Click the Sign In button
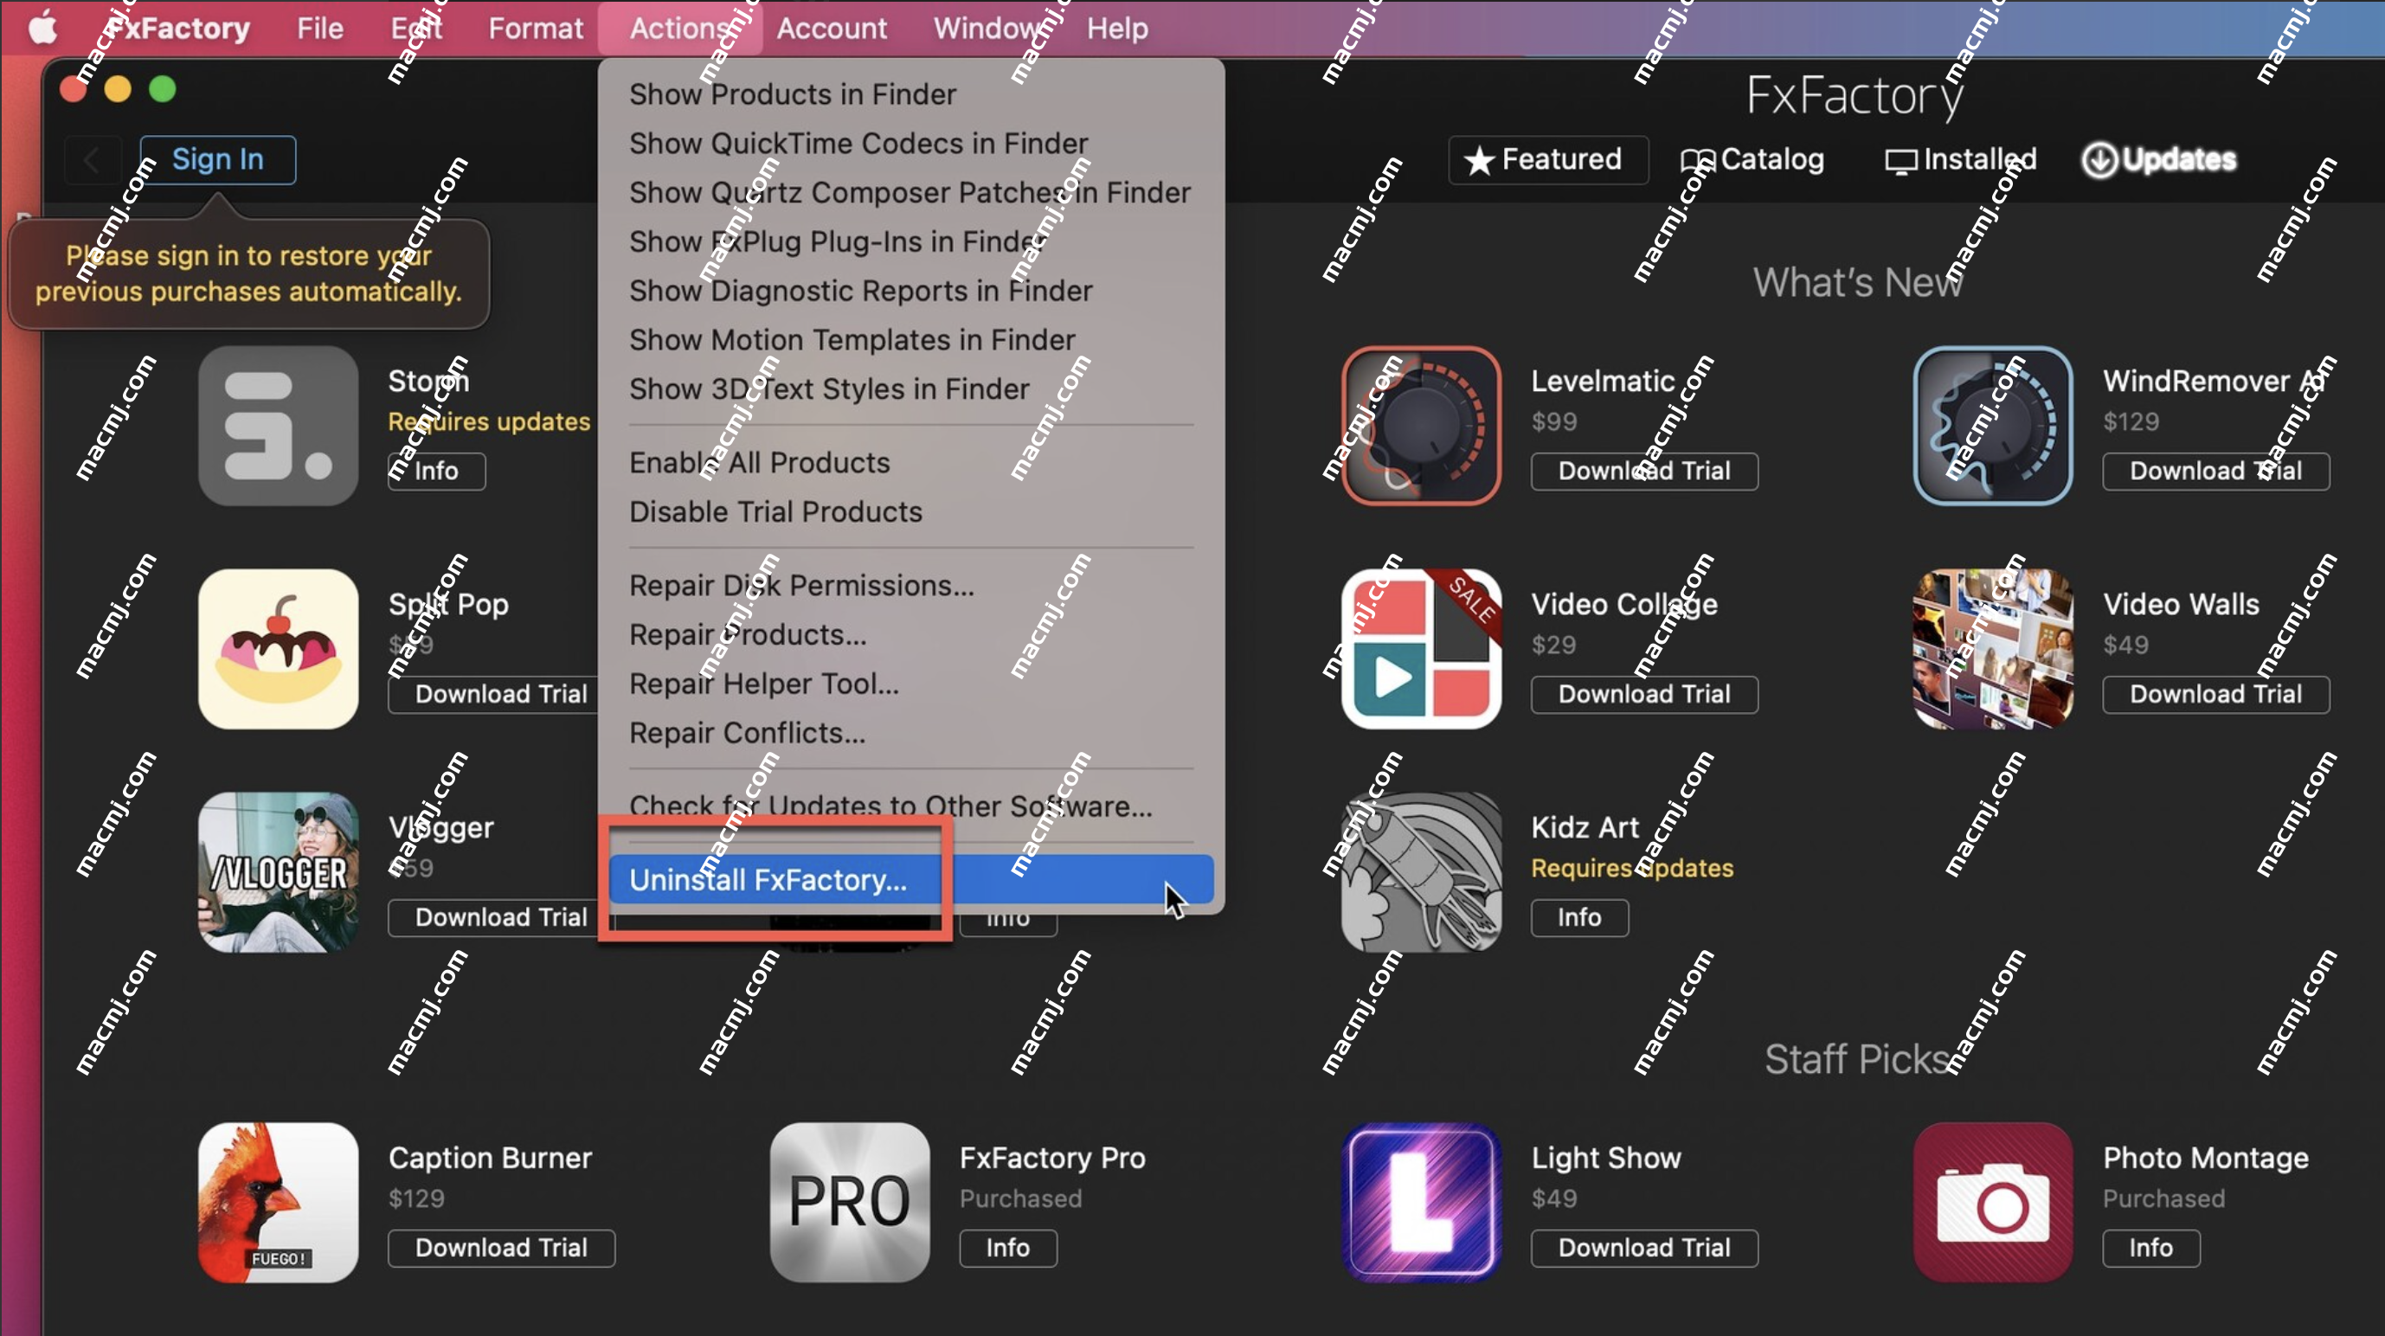This screenshot has width=2385, height=1336. (x=218, y=159)
